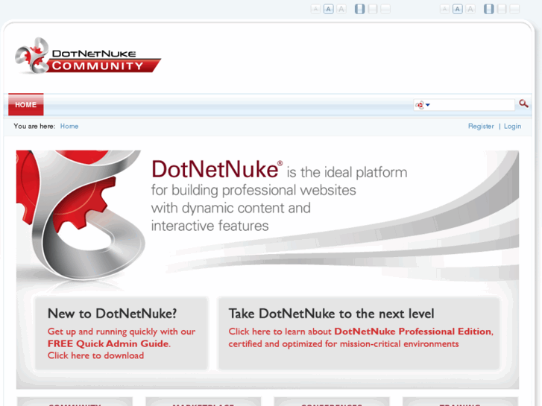Image resolution: width=542 pixels, height=406 pixels.
Task: Open the search type dropdown arrow
Action: coord(428,105)
